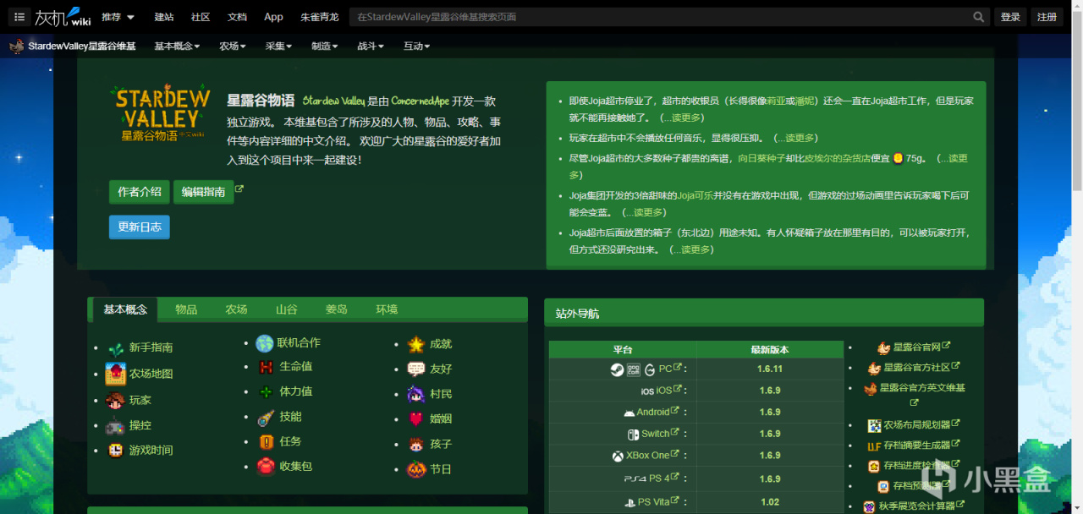Screen dimensions: 1083x514
Task: Click the 1.6.11 version cell
Action: point(769,369)
